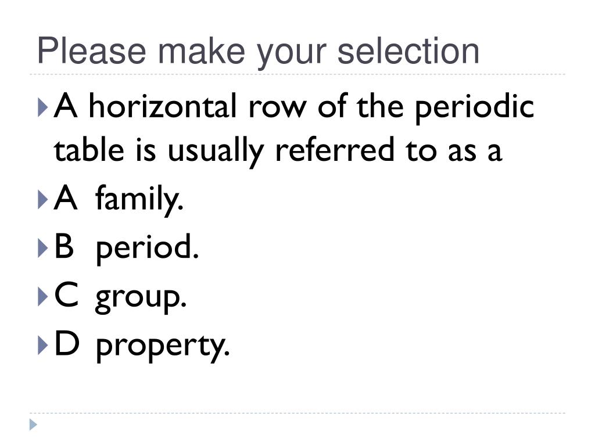Screen dimensions: 595x446
Task: Click the arrow bullet next to option C
Action: pyautogui.click(x=43, y=297)
